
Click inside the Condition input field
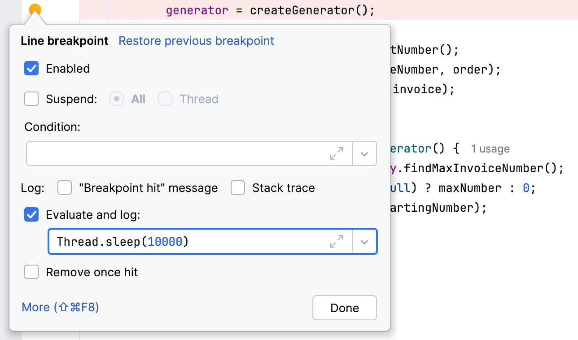click(175, 154)
